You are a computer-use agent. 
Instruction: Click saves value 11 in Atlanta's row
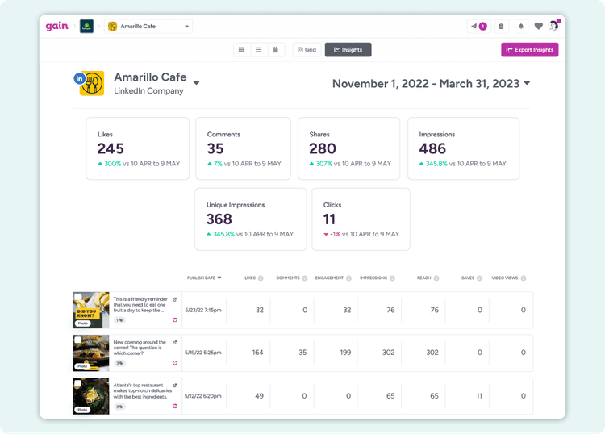pyautogui.click(x=479, y=396)
